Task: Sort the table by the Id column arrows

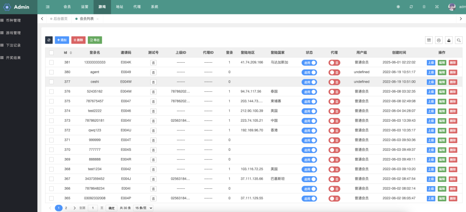Action: (x=71, y=53)
